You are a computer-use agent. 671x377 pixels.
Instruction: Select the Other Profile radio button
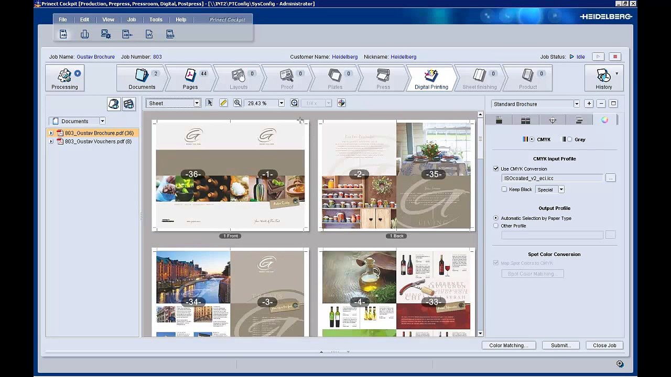496,226
